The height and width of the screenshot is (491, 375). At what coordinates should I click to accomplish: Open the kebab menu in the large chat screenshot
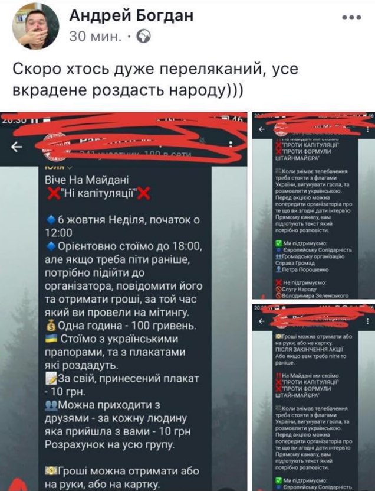pos(231,144)
